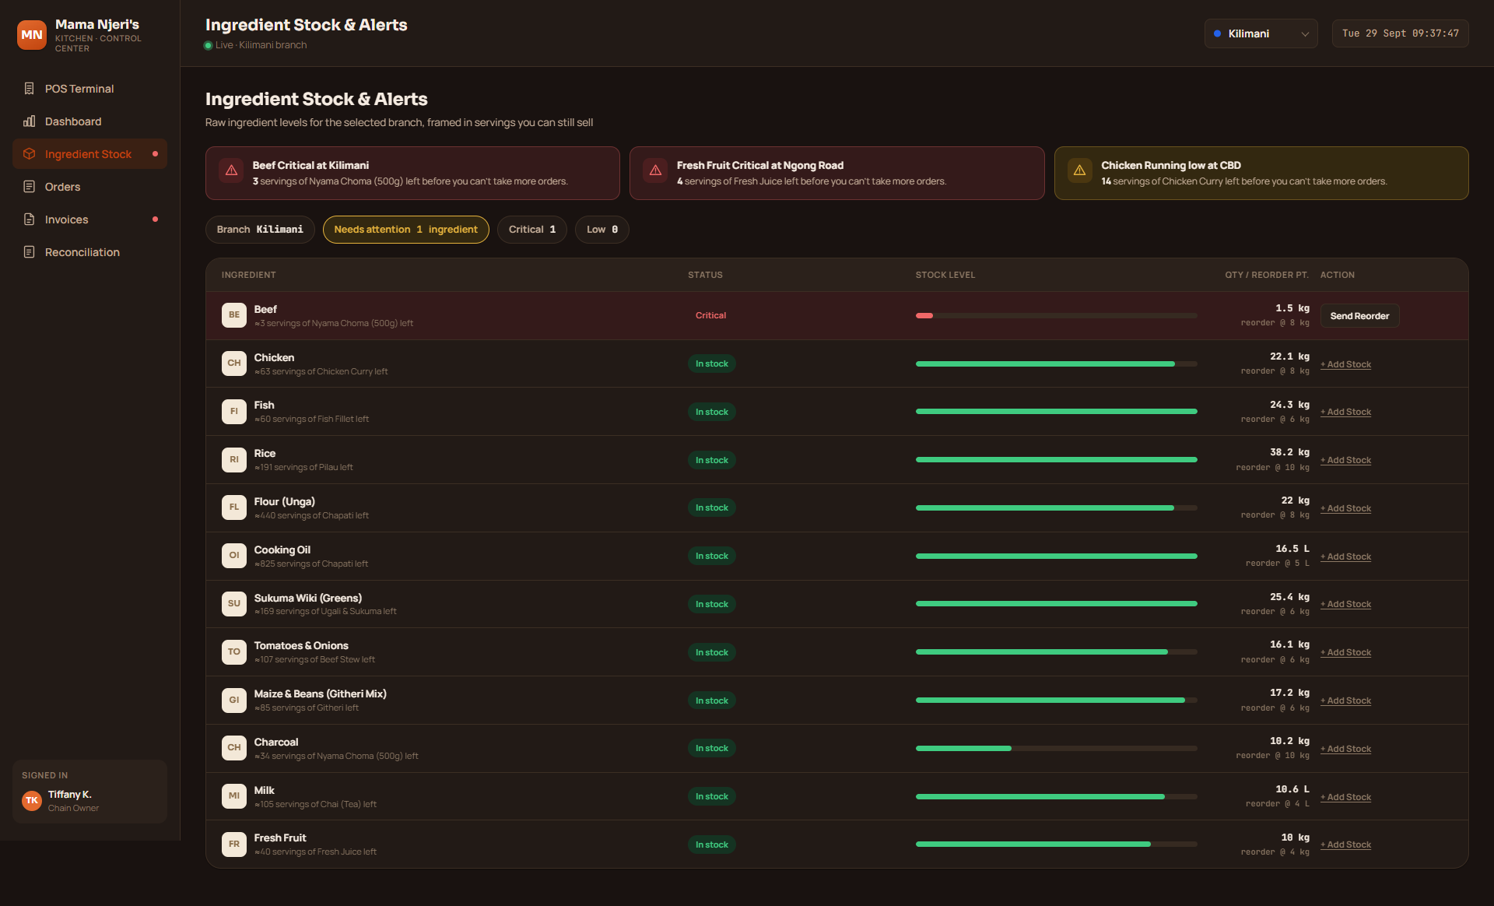Click the Critical status on Beef row
The width and height of the screenshot is (1494, 906).
click(x=710, y=315)
